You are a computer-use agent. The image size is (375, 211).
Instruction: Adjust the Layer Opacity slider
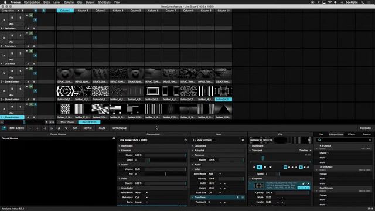[x=231, y=179]
